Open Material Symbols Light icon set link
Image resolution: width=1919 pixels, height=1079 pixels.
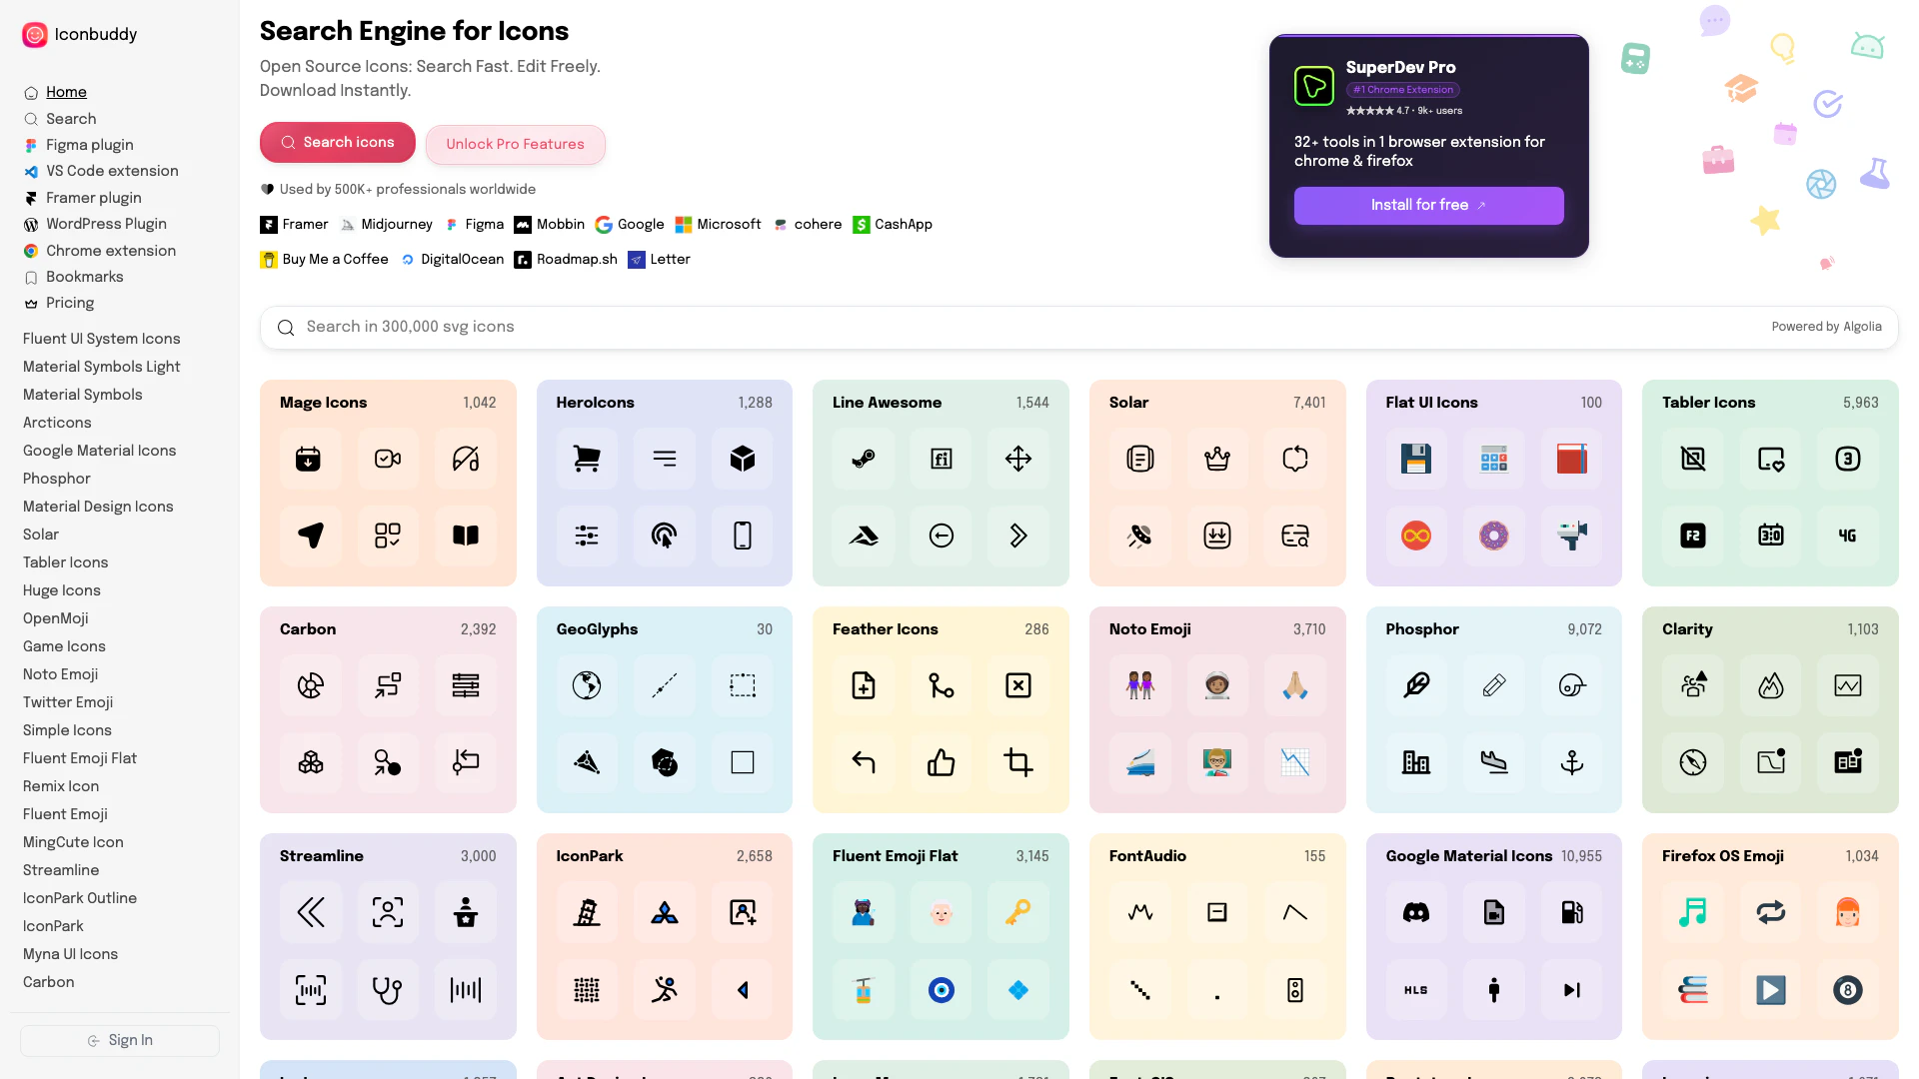tap(101, 367)
